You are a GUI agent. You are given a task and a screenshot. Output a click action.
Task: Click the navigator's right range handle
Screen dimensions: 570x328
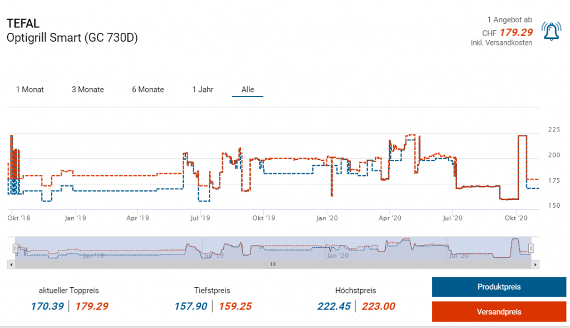pos(531,248)
